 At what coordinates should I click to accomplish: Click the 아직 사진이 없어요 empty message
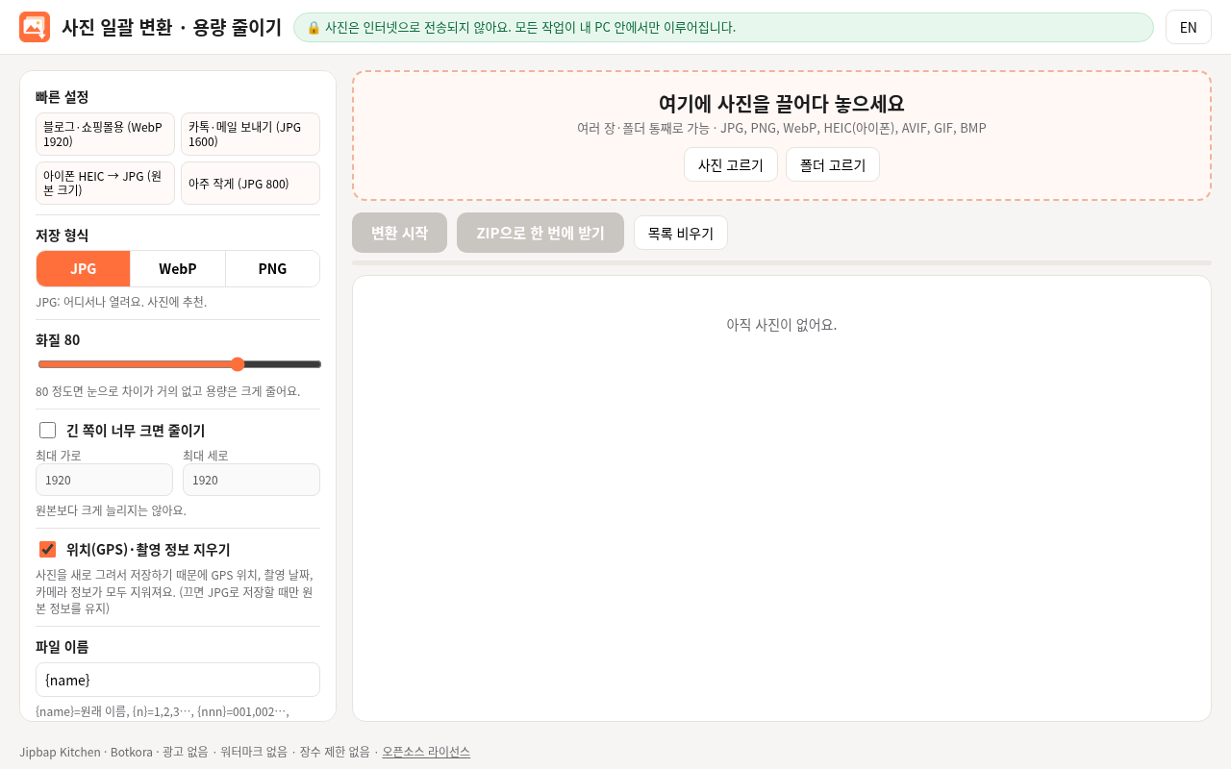pyautogui.click(x=782, y=325)
